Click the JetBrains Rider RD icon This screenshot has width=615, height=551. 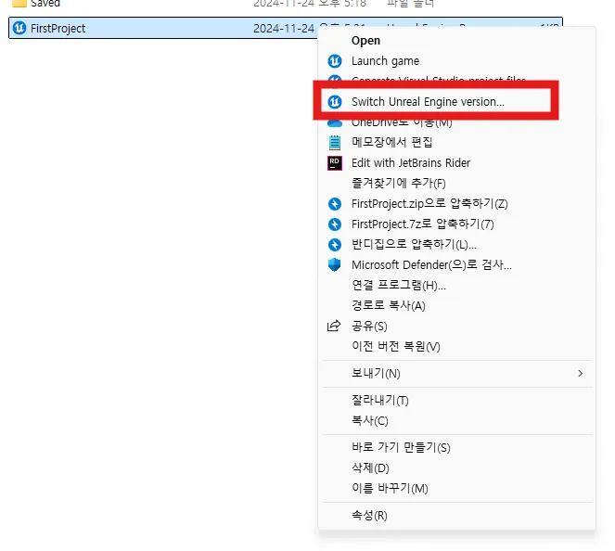335,163
